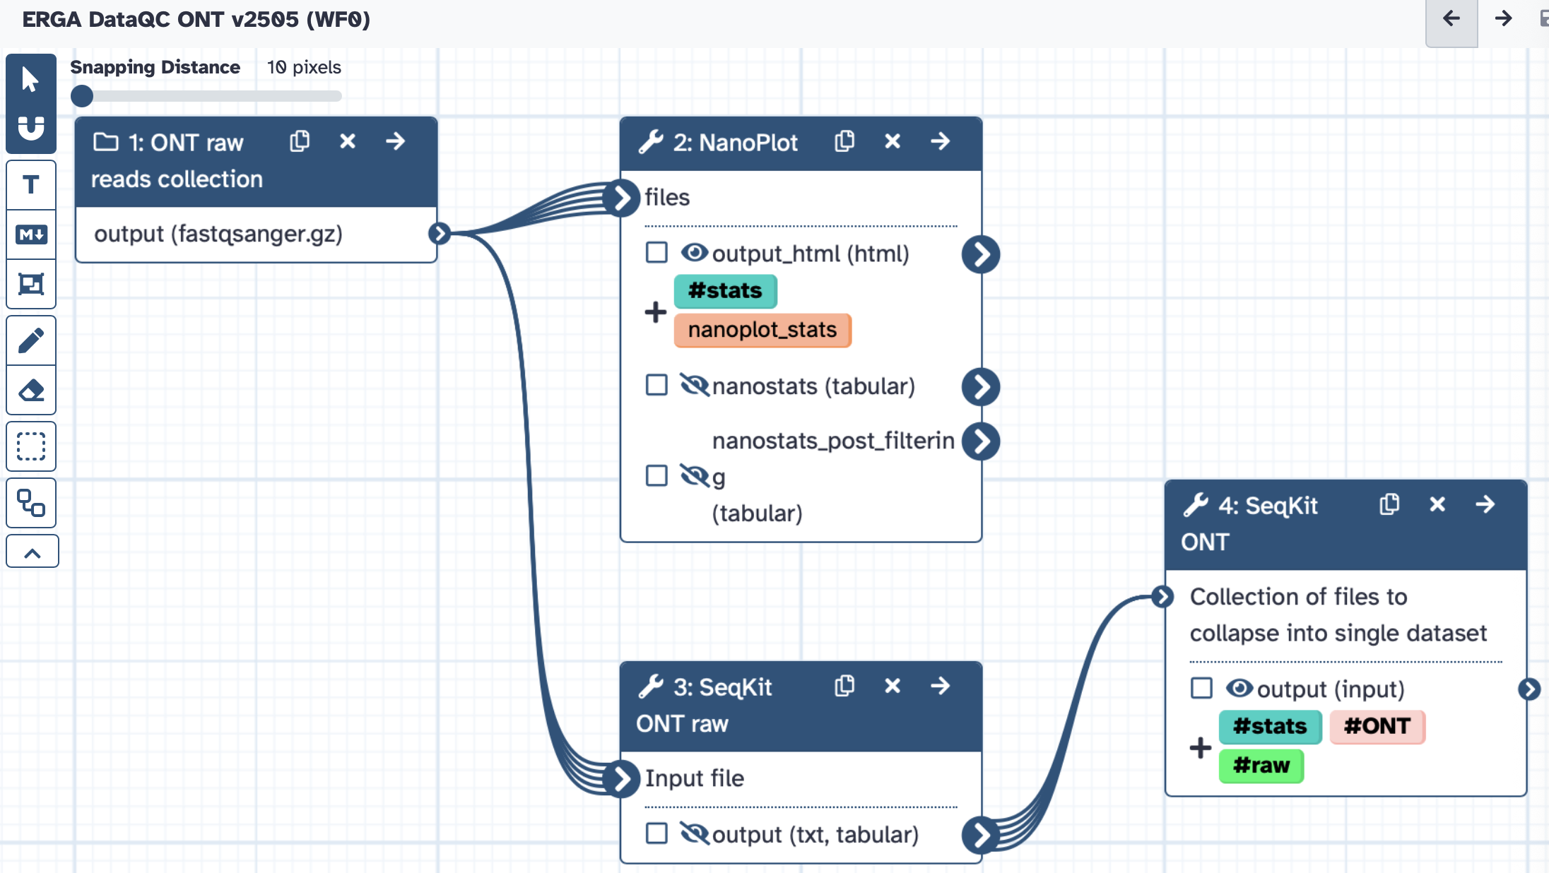Duplicate the 4: SeqKit ONT node

pyautogui.click(x=1389, y=504)
